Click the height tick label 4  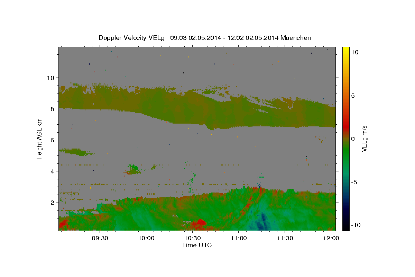click(x=53, y=171)
